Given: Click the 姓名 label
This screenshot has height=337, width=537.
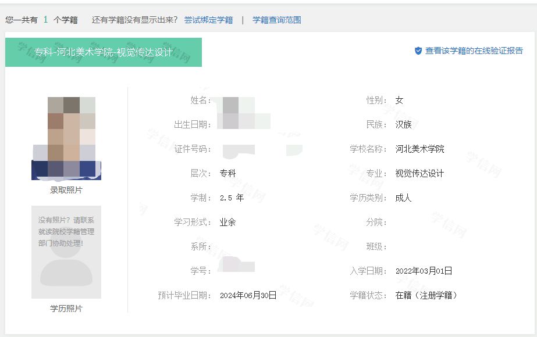Looking at the screenshot, I should tap(201, 101).
